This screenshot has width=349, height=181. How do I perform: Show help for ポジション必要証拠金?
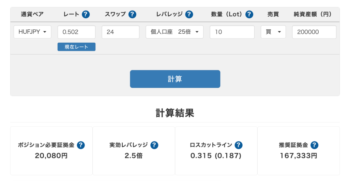tap(81, 145)
